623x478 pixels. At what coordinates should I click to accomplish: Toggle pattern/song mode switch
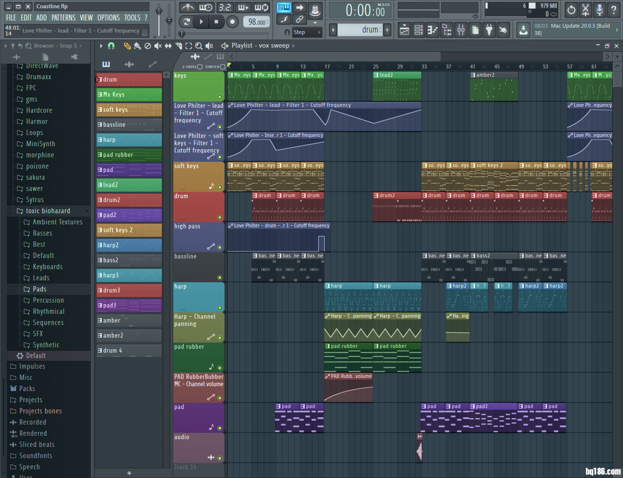point(186,21)
